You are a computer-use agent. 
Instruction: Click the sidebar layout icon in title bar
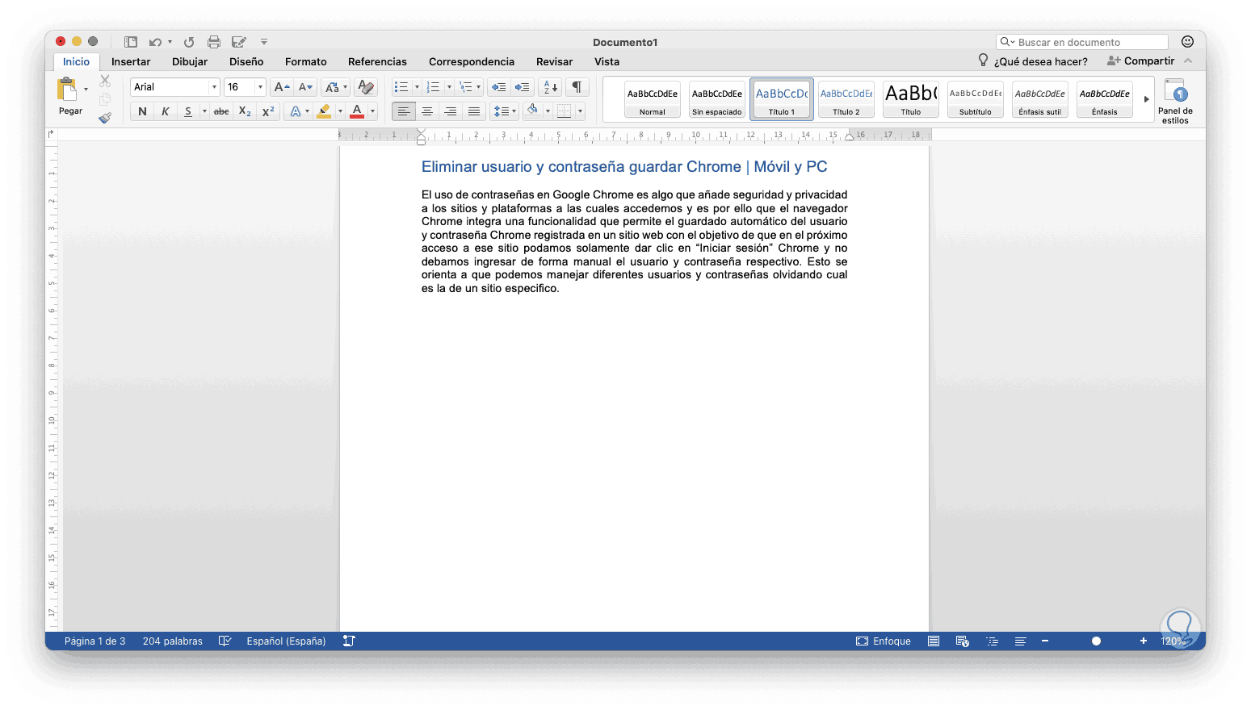click(x=131, y=42)
